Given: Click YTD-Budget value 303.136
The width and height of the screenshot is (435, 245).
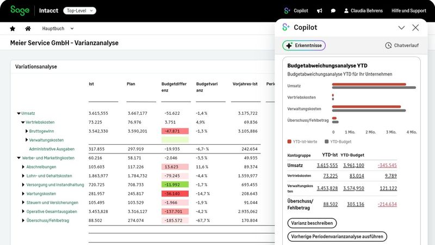Looking at the screenshot, I should [356, 205].
